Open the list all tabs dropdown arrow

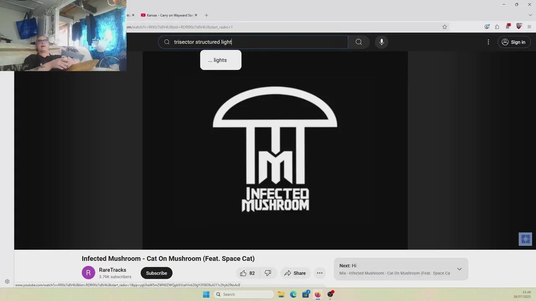[x=530, y=15]
